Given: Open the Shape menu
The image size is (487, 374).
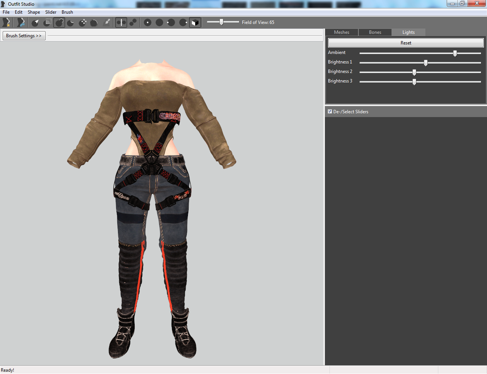Looking at the screenshot, I should point(34,12).
